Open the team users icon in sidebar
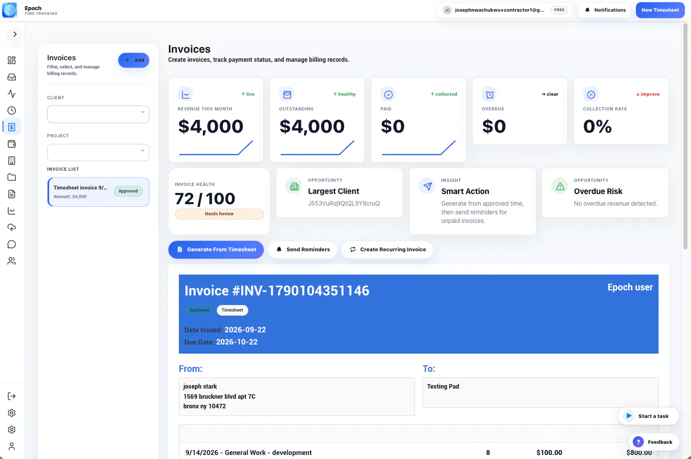 [12, 261]
